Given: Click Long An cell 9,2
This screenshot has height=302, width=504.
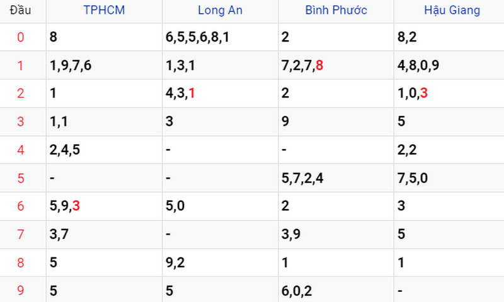Looking at the screenshot, I should (x=175, y=263).
